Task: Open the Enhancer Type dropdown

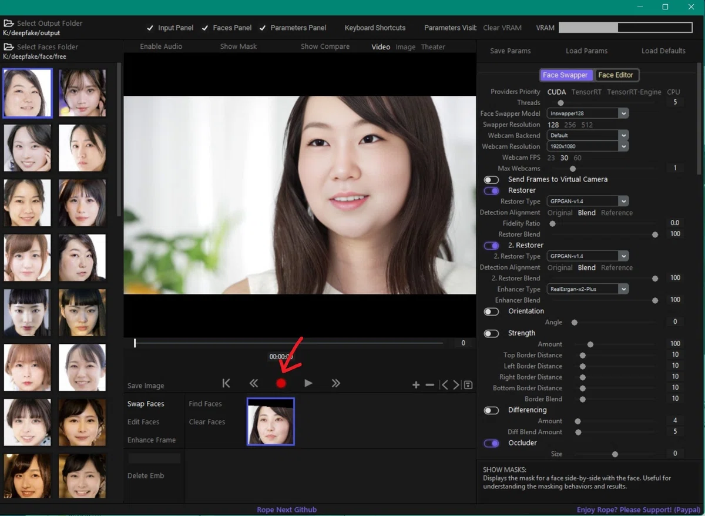Action: 587,289
